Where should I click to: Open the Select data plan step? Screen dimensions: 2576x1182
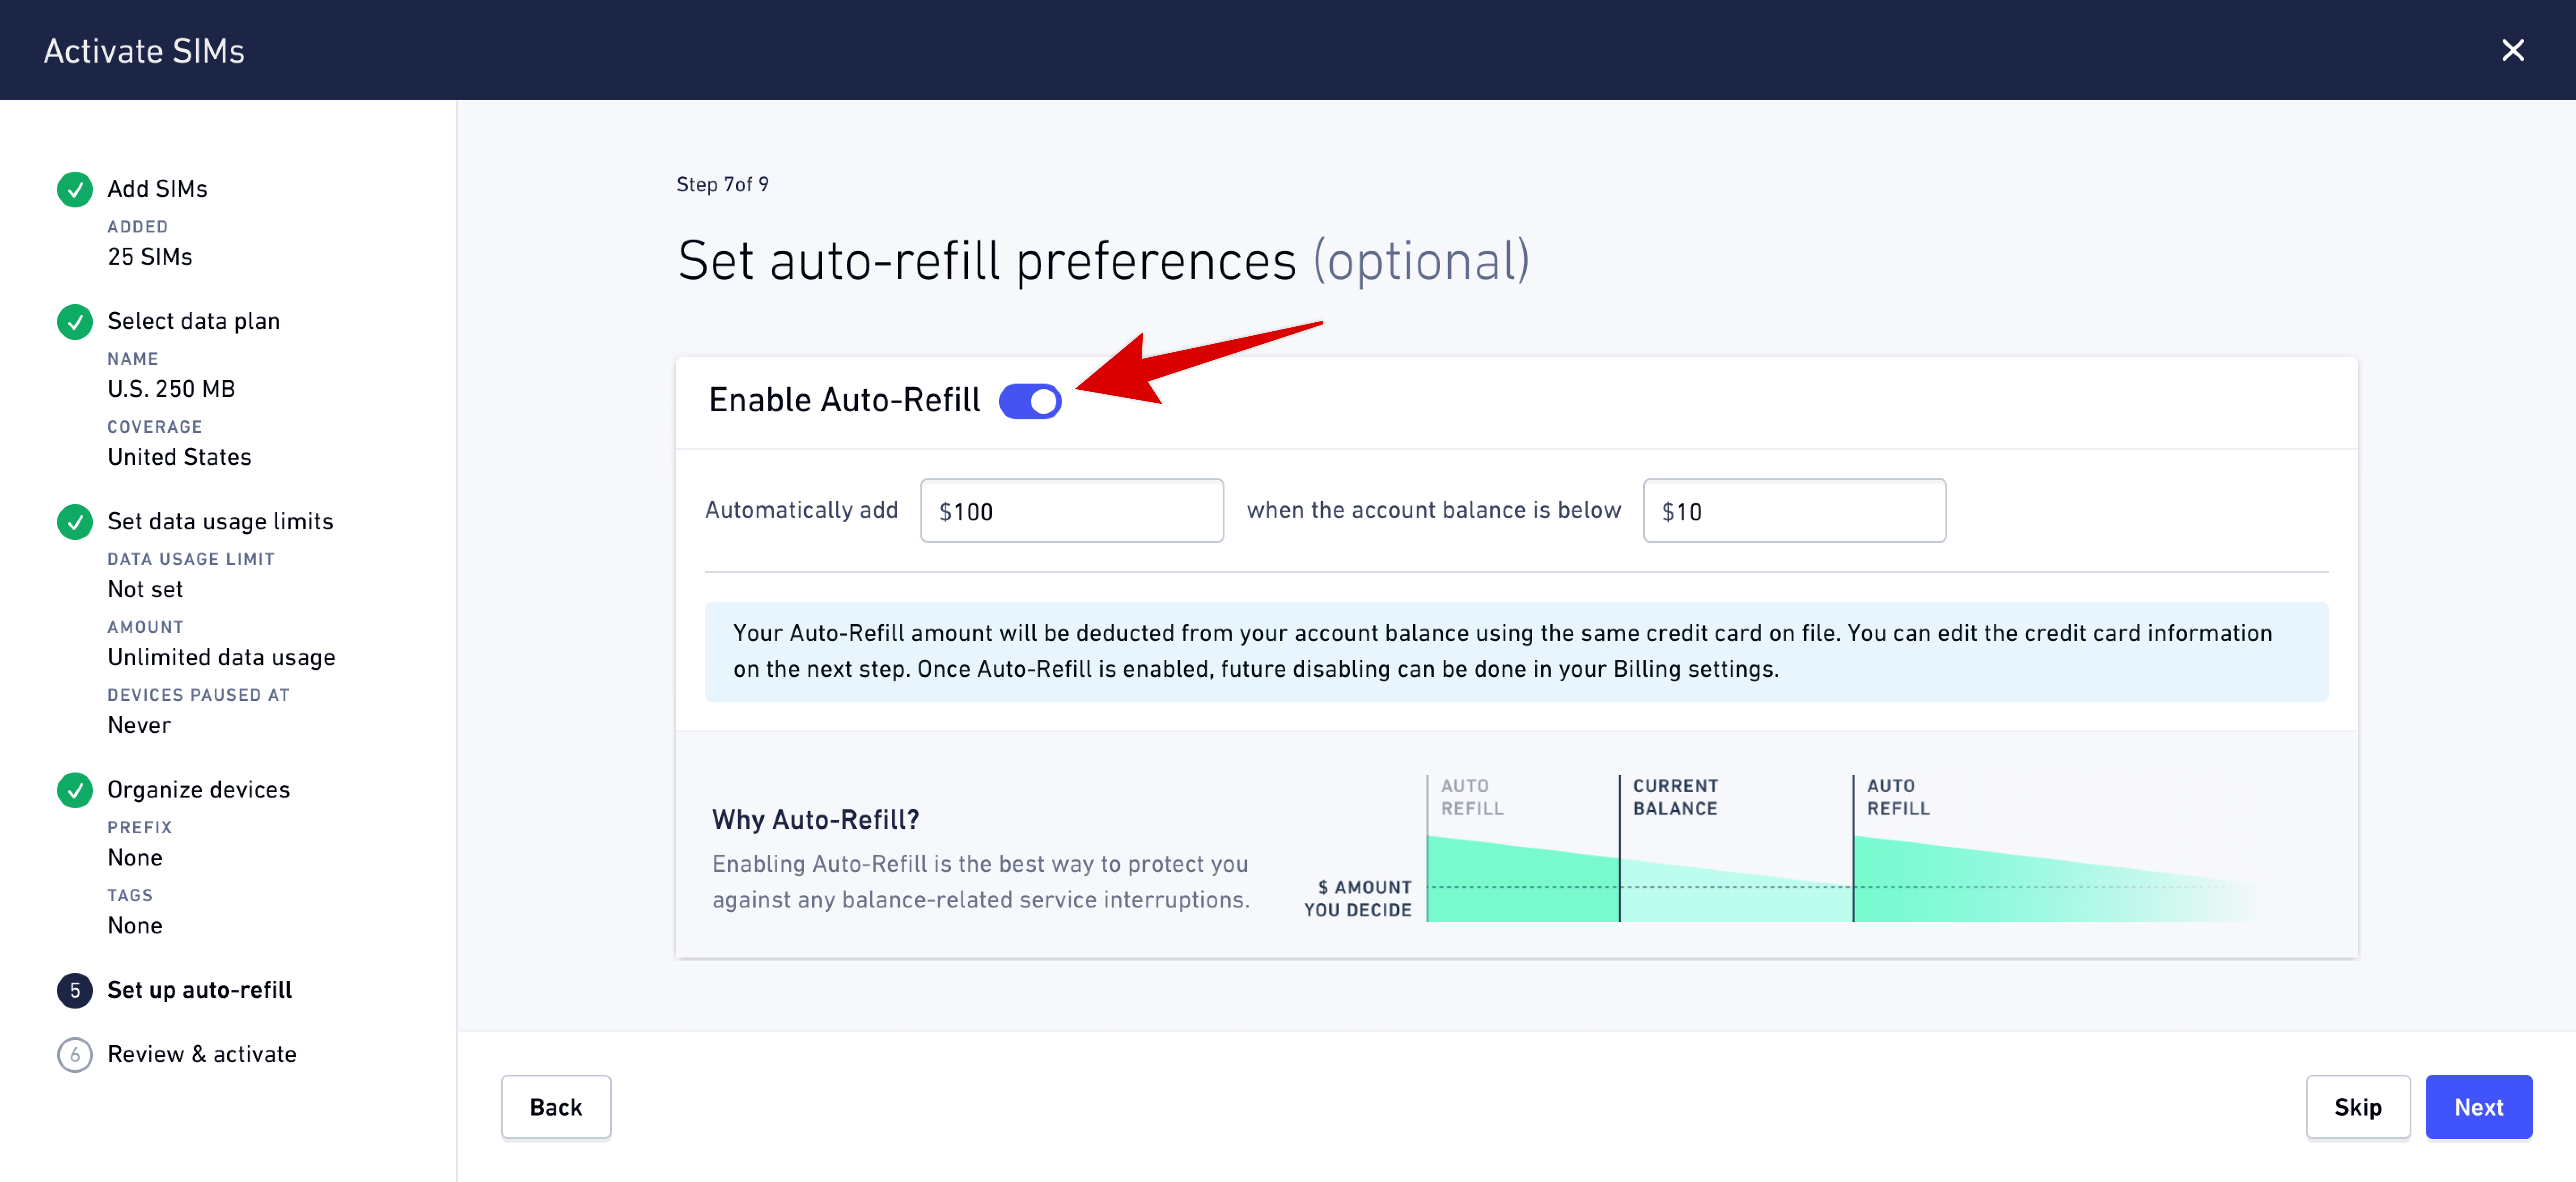pyautogui.click(x=194, y=321)
